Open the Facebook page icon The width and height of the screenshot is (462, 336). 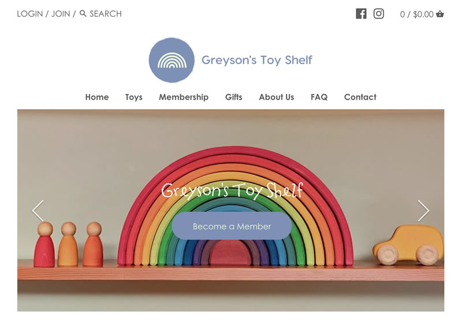[x=361, y=14]
